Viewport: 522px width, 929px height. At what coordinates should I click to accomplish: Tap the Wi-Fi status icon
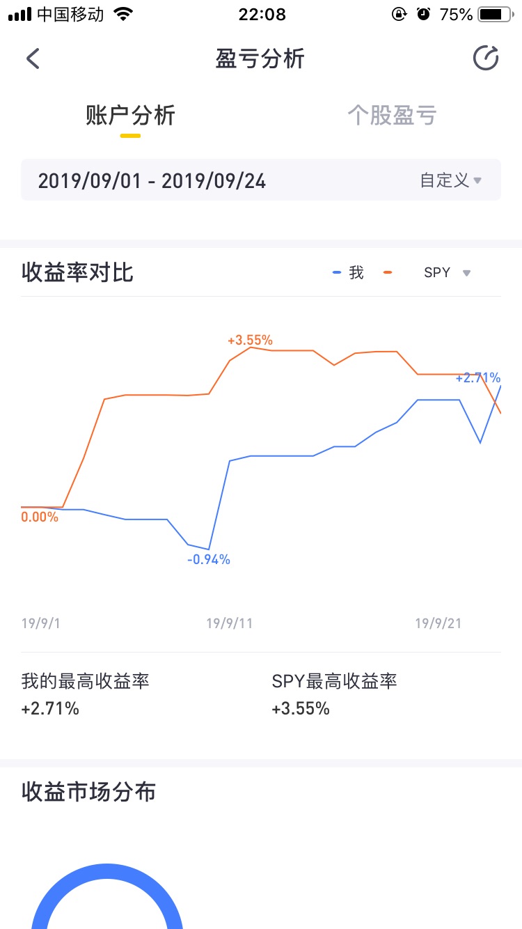(123, 14)
